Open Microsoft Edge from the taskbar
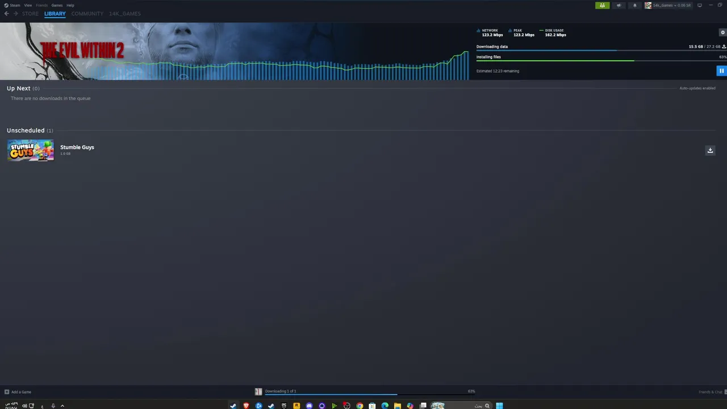 coord(385,406)
